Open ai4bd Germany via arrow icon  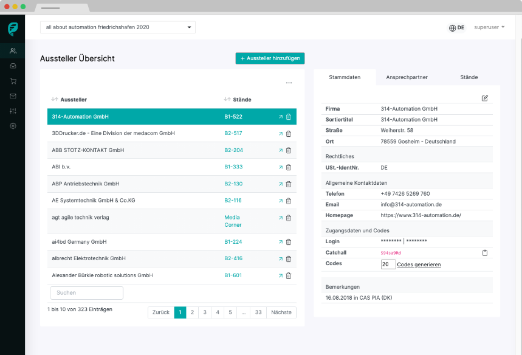[x=281, y=242]
